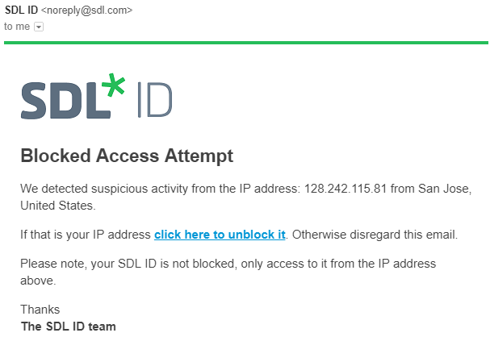Expand the recipient details arrow beside 'to me'

coord(39,27)
